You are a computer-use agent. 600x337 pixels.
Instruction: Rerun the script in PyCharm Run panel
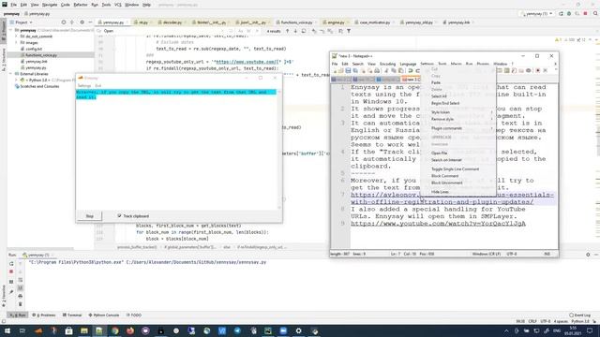tap(11, 264)
